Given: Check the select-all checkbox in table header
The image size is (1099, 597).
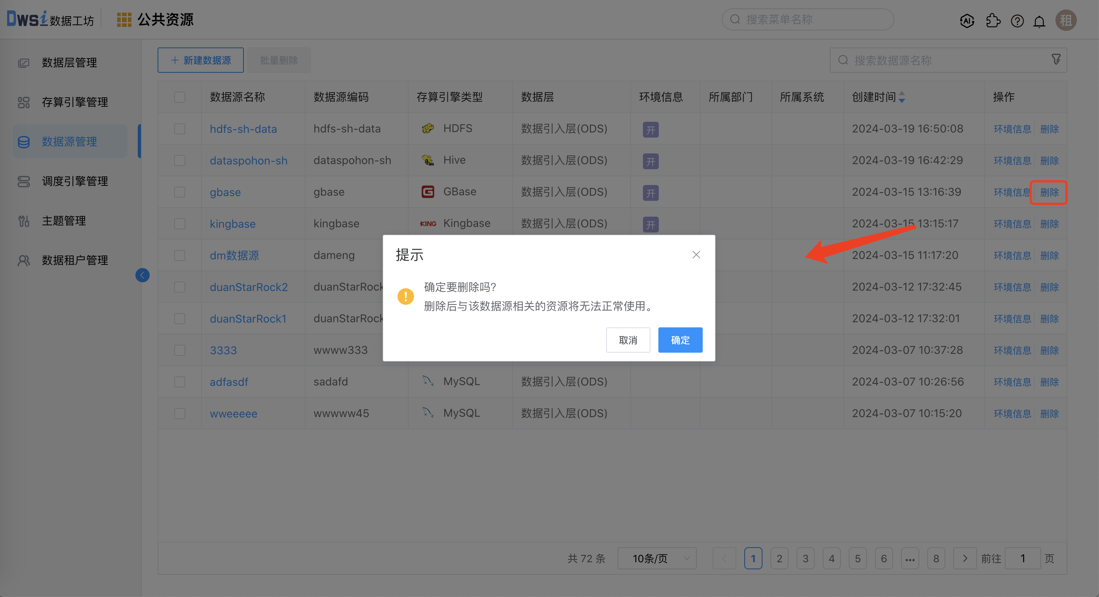Looking at the screenshot, I should click(x=180, y=98).
